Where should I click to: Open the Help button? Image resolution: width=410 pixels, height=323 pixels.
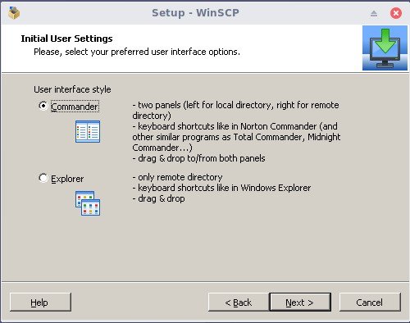pos(40,303)
